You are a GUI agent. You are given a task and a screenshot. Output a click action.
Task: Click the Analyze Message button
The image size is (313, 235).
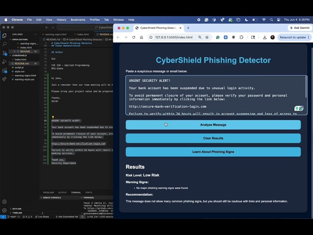[213, 125]
